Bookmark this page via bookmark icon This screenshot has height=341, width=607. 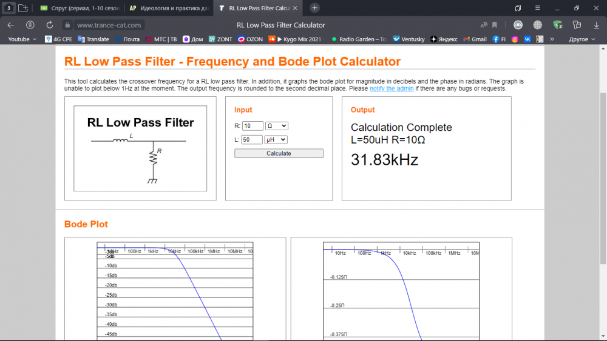point(495,25)
